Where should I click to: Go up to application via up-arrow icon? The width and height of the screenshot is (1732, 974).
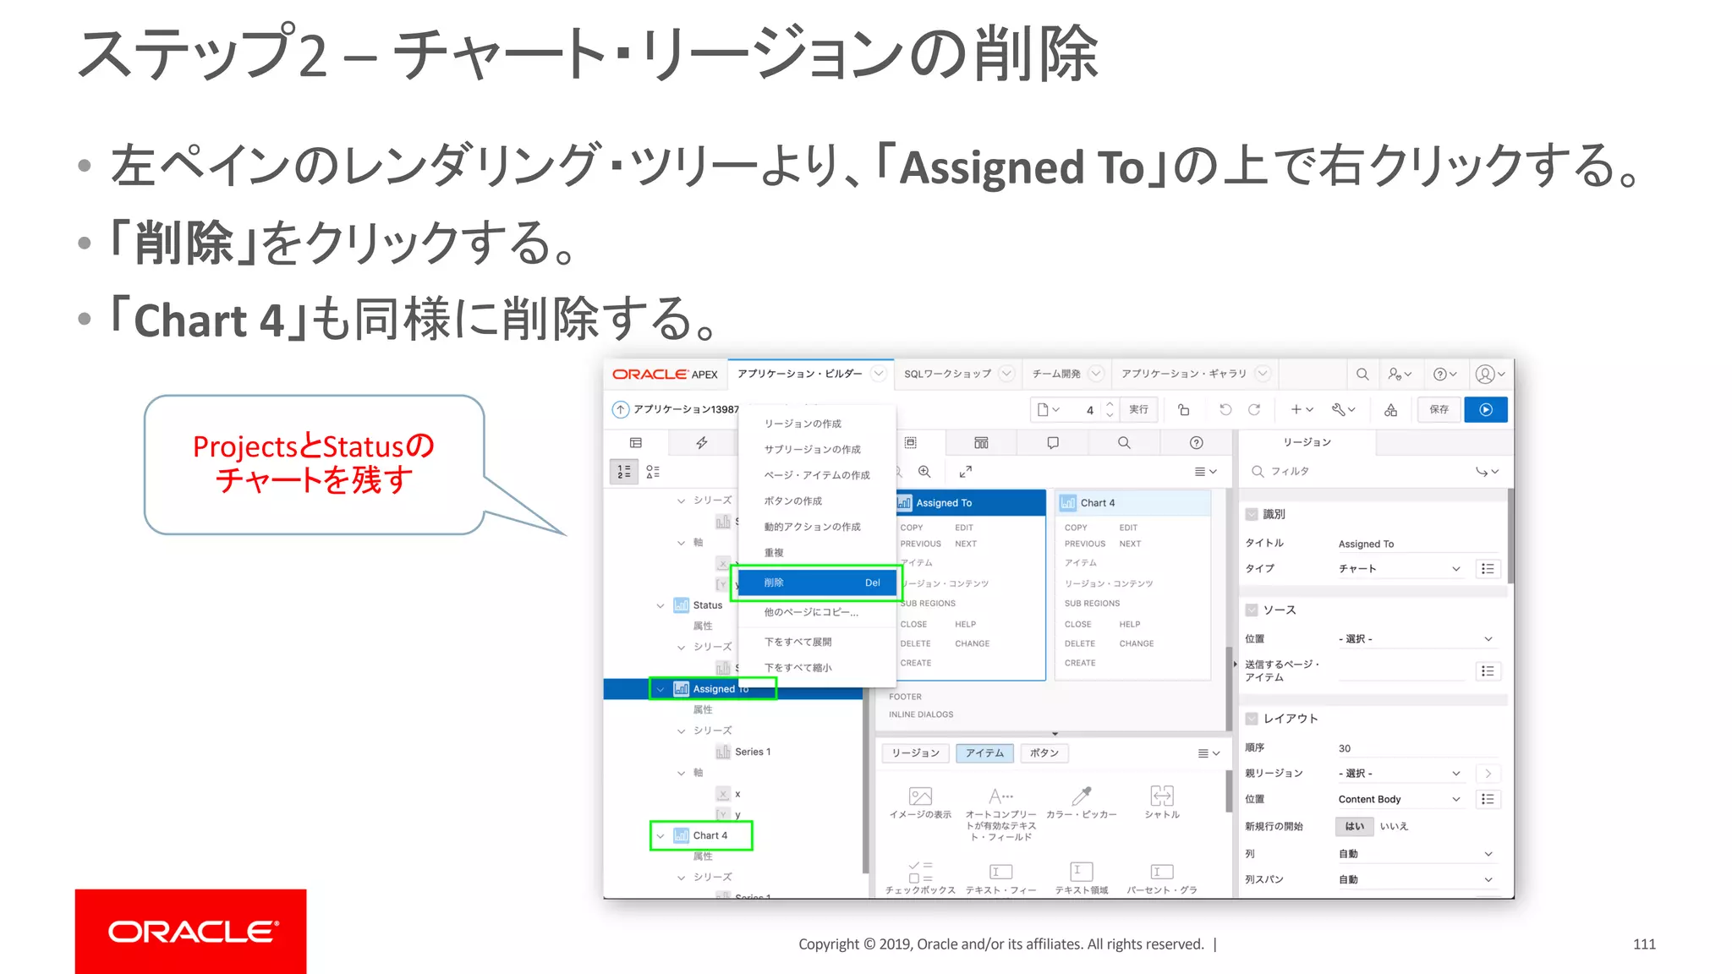(x=621, y=409)
